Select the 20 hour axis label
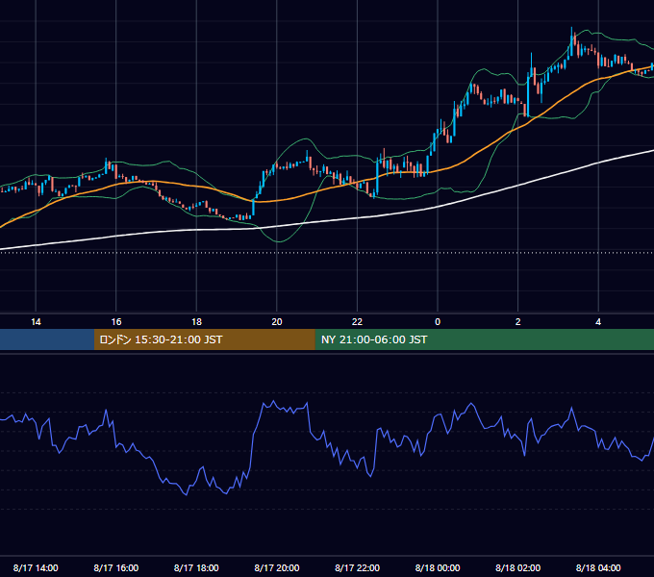 pyautogui.click(x=277, y=322)
